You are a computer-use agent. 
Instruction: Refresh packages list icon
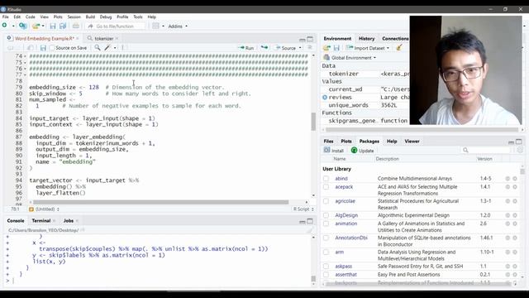[x=520, y=151]
